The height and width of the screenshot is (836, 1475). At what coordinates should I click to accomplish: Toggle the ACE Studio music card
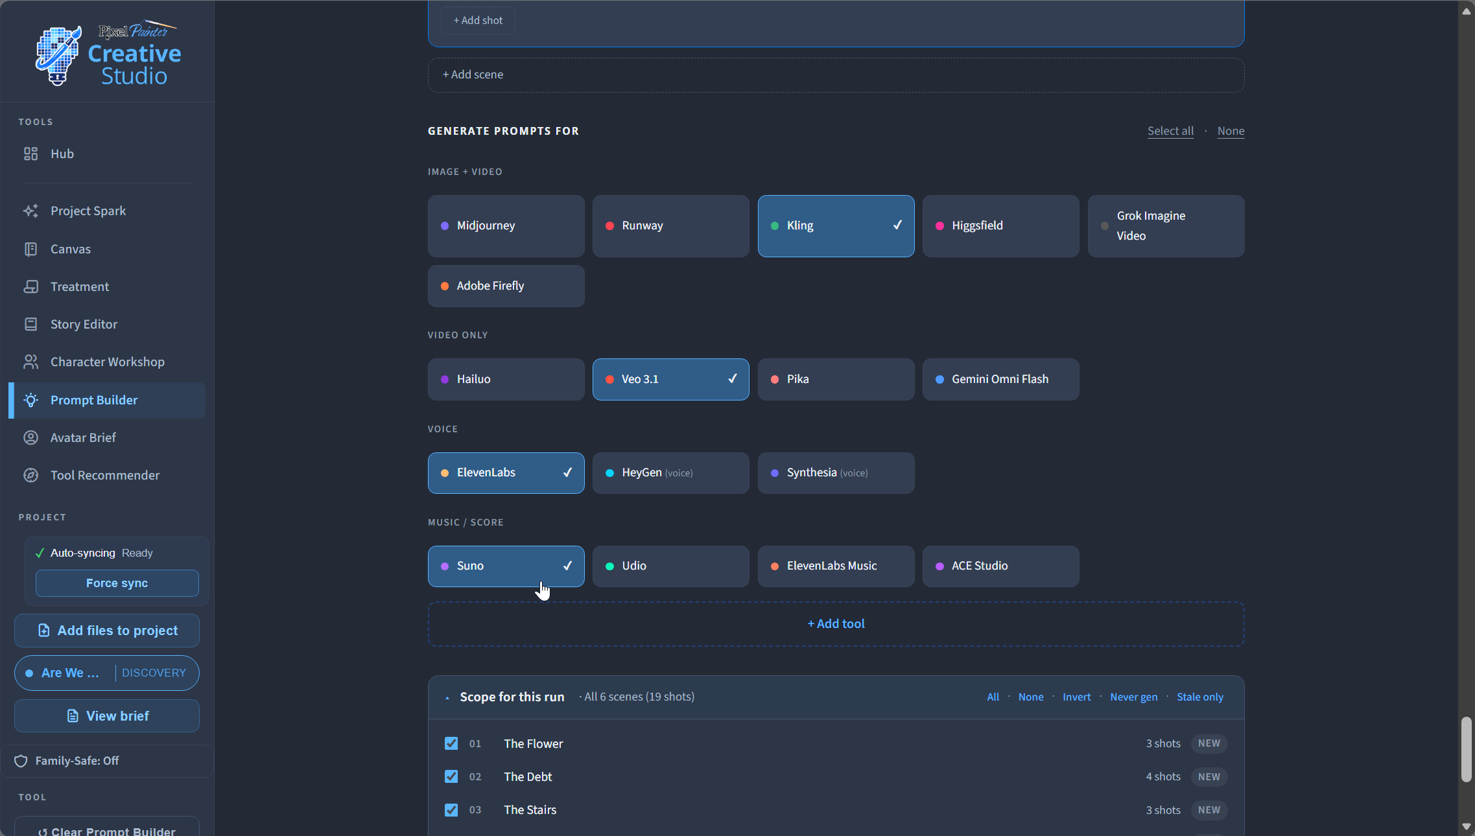(x=1000, y=566)
